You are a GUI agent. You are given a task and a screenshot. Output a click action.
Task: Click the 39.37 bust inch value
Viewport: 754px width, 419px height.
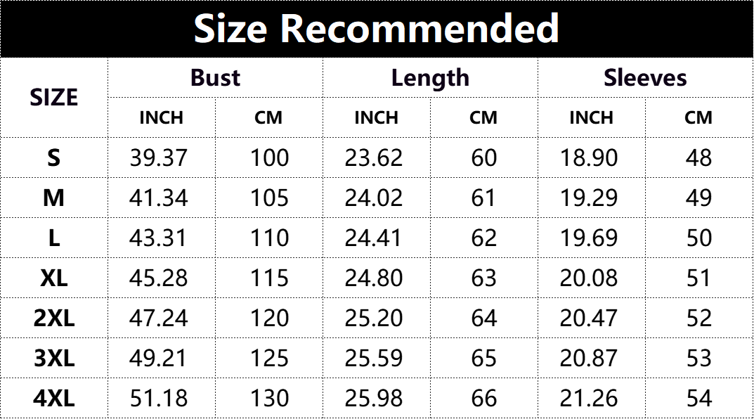tap(159, 157)
